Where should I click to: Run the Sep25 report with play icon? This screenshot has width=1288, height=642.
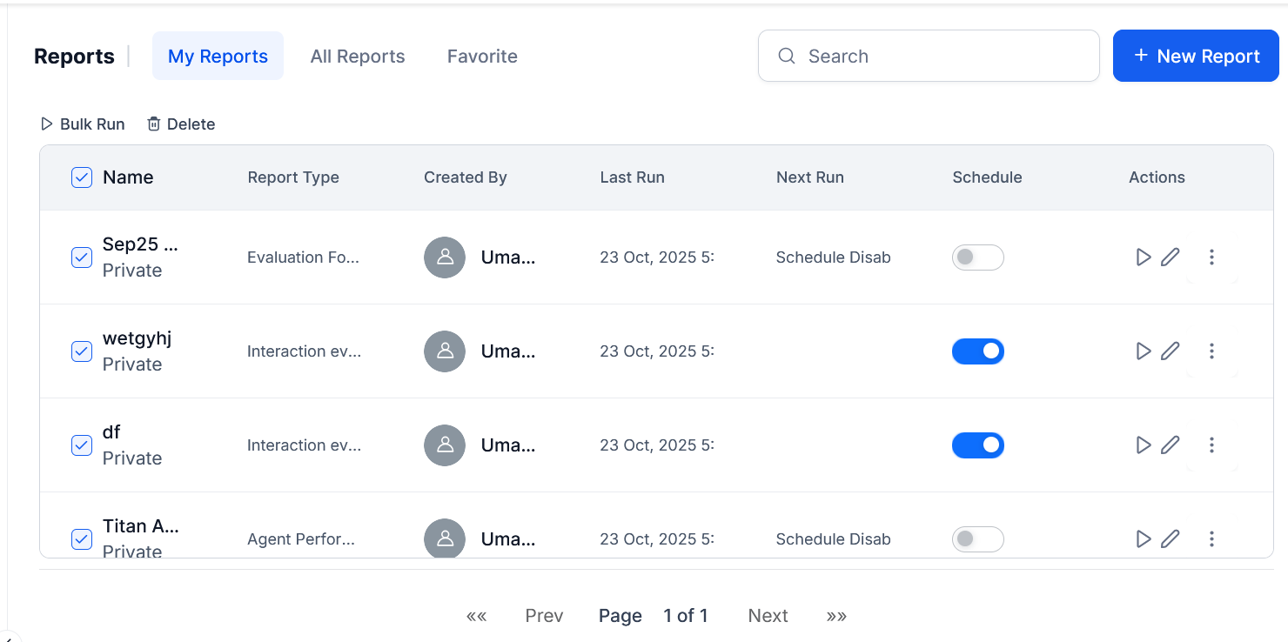(x=1144, y=257)
